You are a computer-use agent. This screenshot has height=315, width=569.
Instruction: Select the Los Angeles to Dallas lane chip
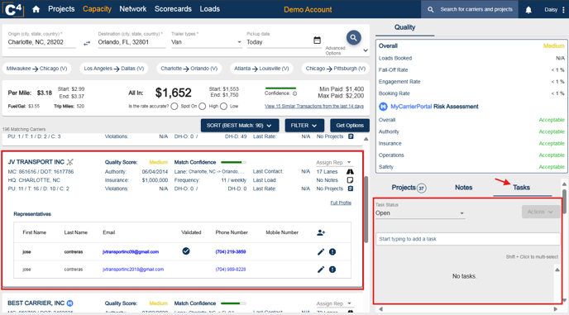point(114,69)
